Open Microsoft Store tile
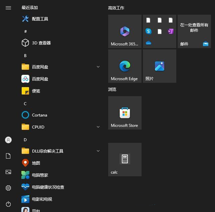The height and width of the screenshot is (212, 215). pyautogui.click(x=125, y=113)
